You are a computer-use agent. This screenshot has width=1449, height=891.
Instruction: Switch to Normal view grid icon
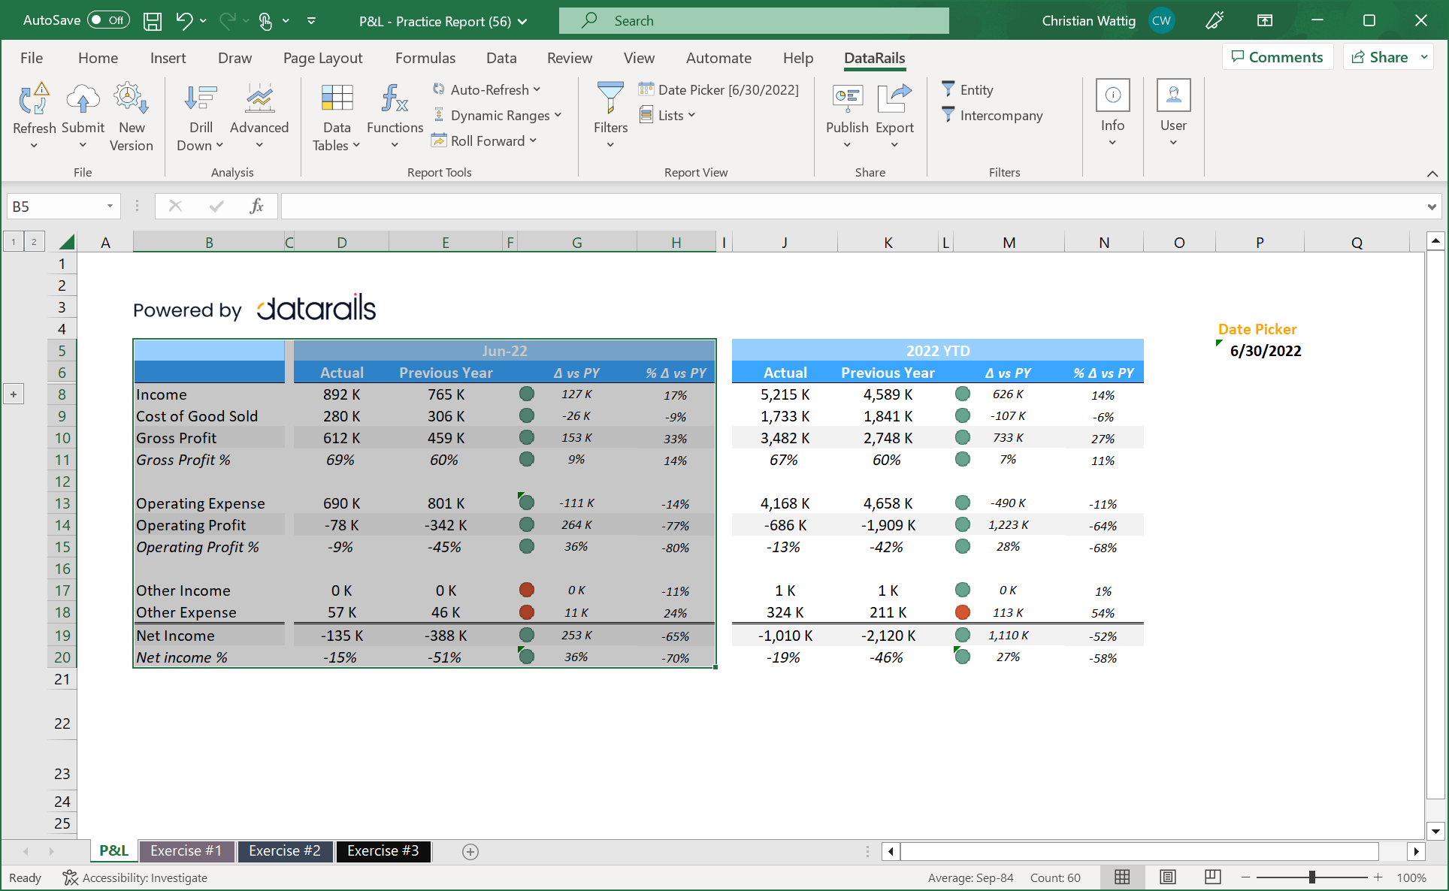(x=1122, y=877)
